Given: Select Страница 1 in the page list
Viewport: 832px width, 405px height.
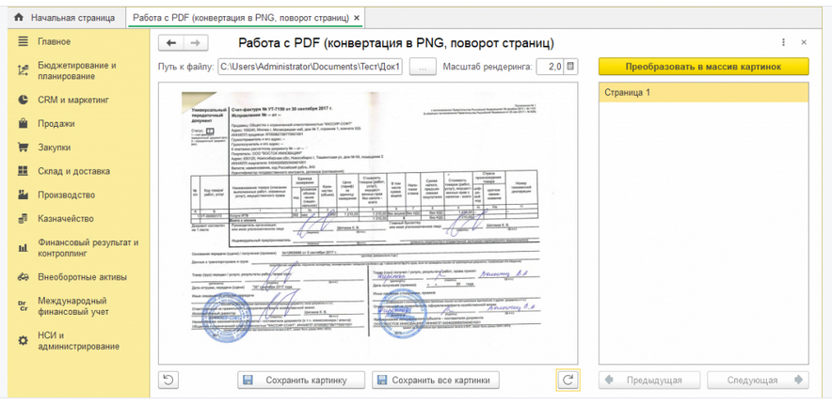Looking at the screenshot, I should click(703, 93).
